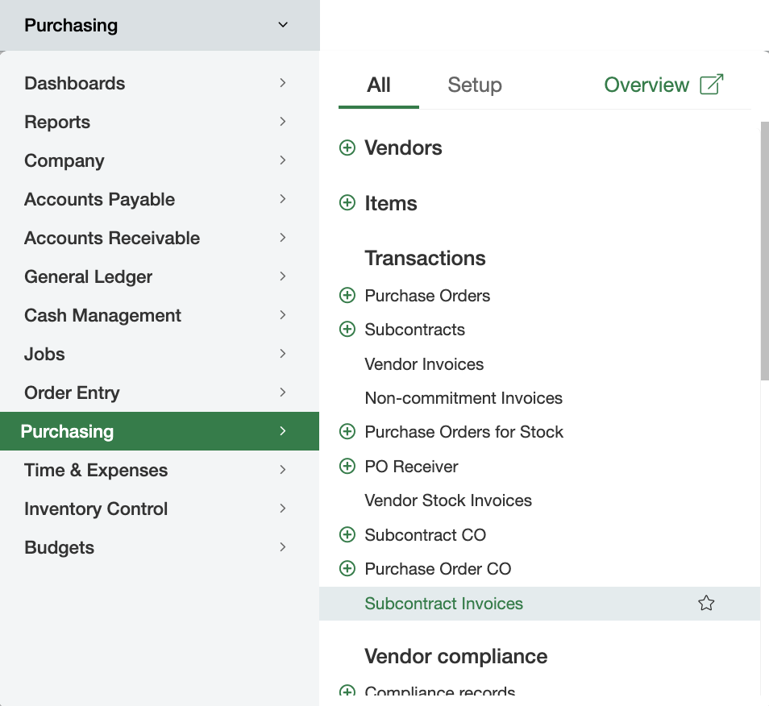
Task: Open Non-commitment Invoices
Action: [463, 398]
